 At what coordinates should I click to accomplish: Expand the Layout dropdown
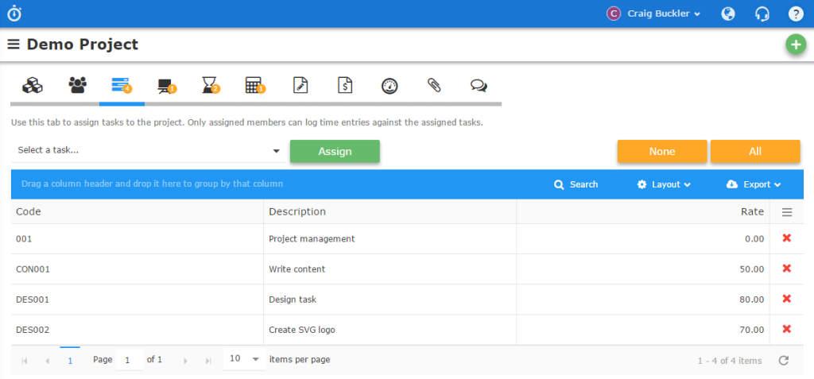pyautogui.click(x=664, y=184)
